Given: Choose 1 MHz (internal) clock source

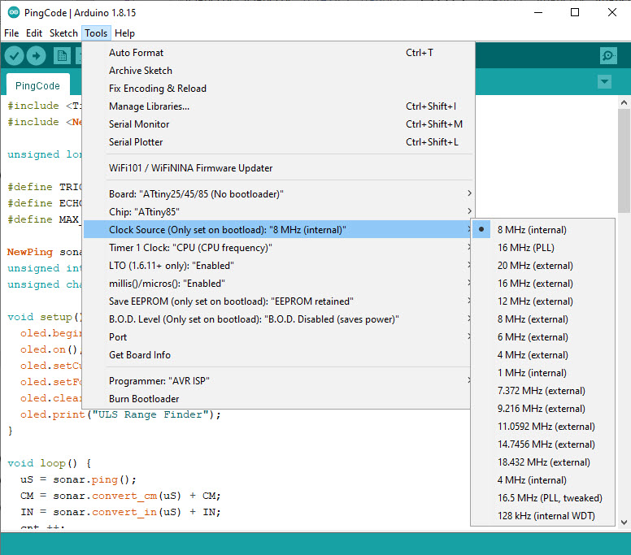Looking at the screenshot, I should [x=532, y=373].
